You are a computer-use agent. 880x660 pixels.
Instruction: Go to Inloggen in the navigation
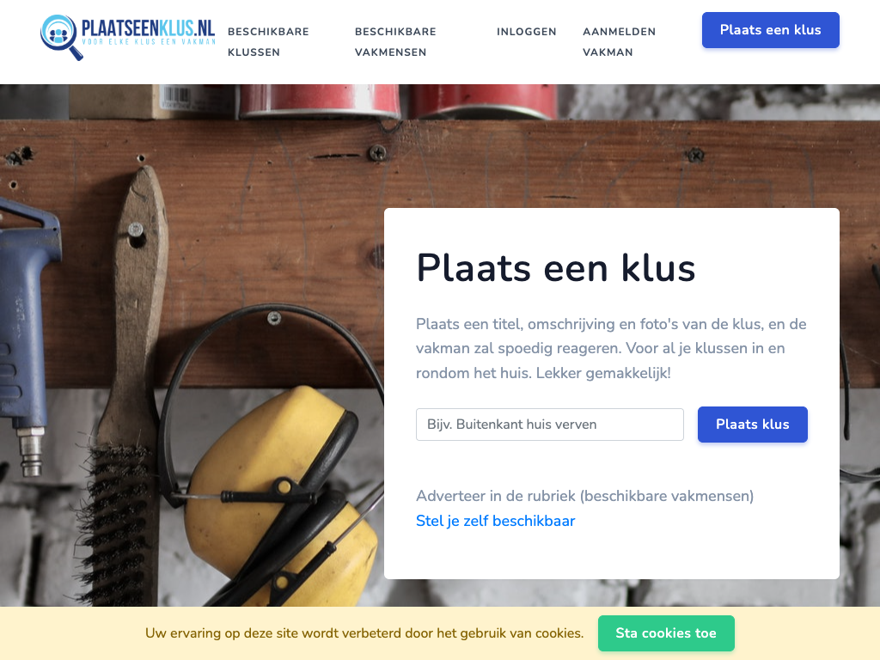click(x=527, y=32)
